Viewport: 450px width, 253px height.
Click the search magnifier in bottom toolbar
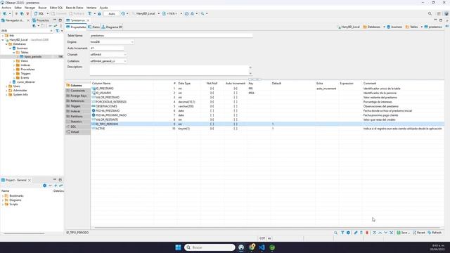coord(335,233)
